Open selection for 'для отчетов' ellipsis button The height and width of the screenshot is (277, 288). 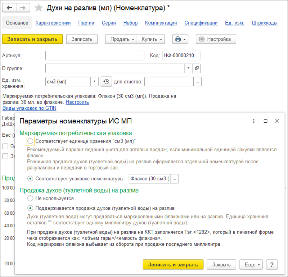197,82
